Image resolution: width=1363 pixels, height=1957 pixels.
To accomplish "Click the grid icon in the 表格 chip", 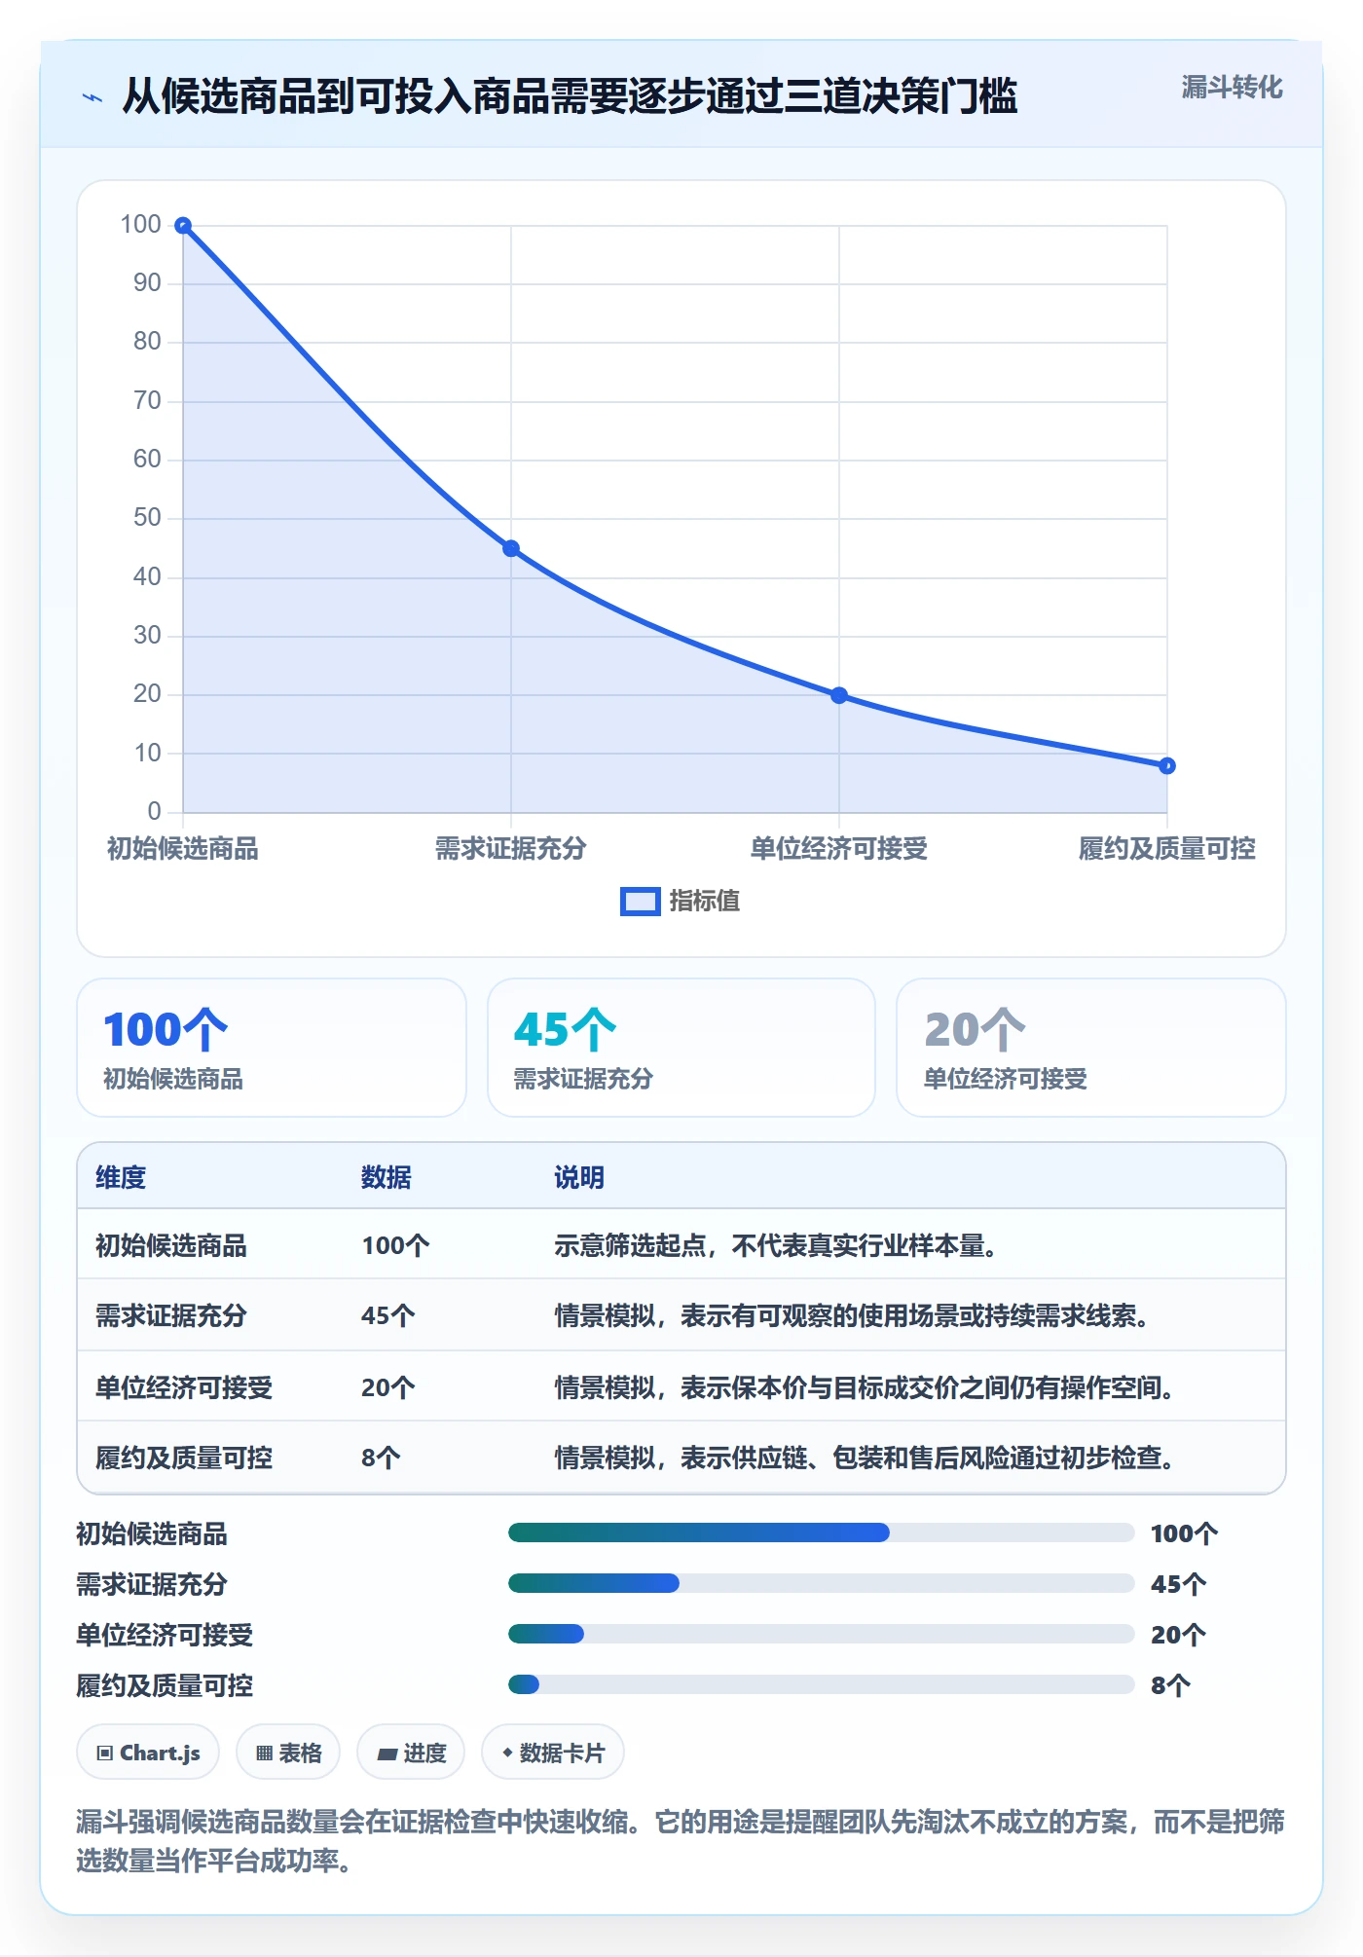I will point(264,1754).
